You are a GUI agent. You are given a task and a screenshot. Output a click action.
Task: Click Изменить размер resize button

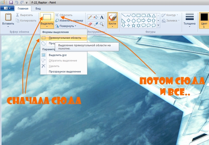tap(69, 20)
